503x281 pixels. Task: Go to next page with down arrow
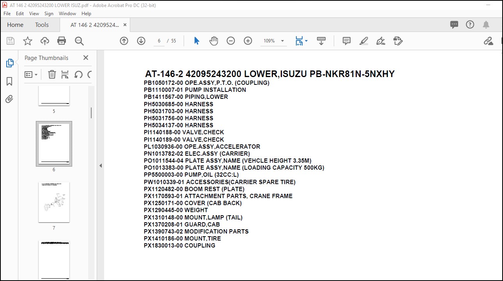(141, 41)
